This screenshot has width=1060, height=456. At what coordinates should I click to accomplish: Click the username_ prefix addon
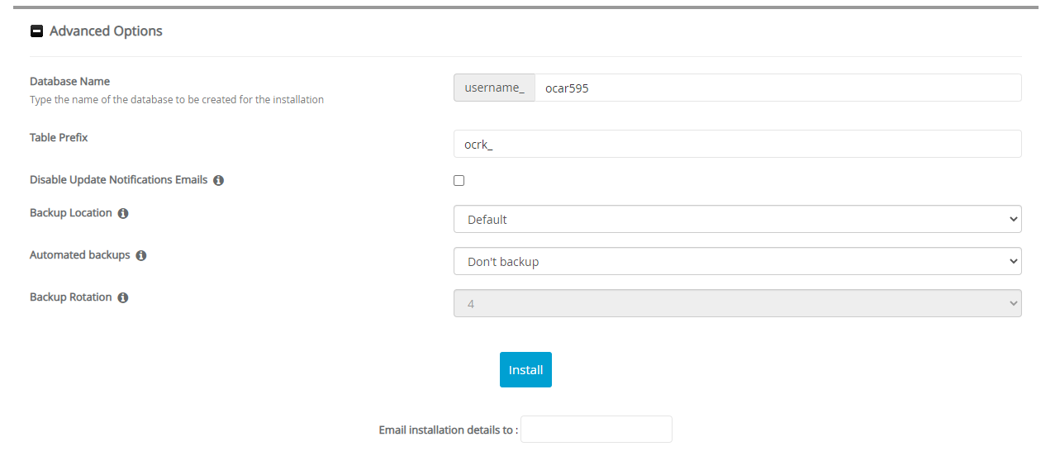[x=494, y=88]
